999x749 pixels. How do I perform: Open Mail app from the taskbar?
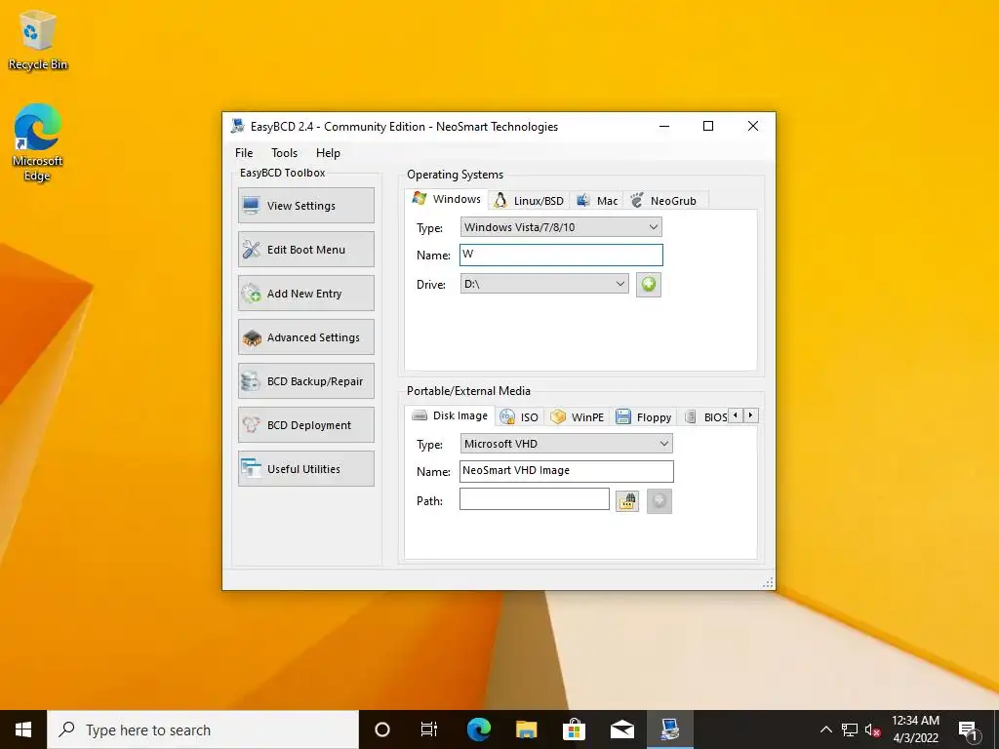(x=621, y=729)
